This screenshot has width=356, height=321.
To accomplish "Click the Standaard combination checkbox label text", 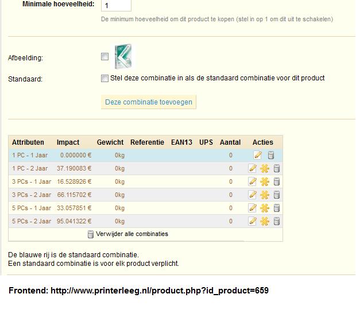I will pyautogui.click(x=217, y=78).
